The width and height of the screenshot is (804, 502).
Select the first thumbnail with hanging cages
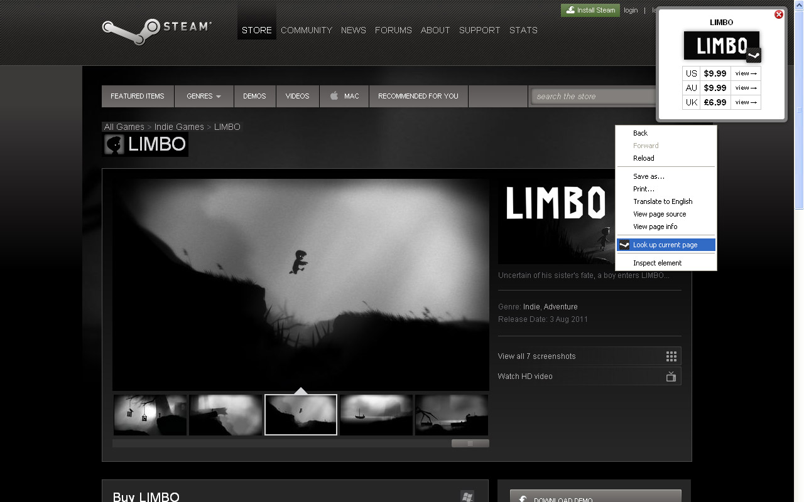click(x=150, y=415)
